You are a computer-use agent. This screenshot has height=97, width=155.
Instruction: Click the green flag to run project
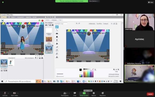pyautogui.click(x=40, y=21)
